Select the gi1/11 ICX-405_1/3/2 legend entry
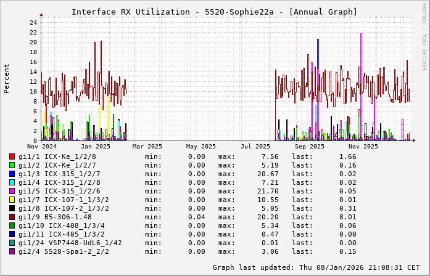Image resolution: width=430 pixels, height=276 pixels. [61, 234]
